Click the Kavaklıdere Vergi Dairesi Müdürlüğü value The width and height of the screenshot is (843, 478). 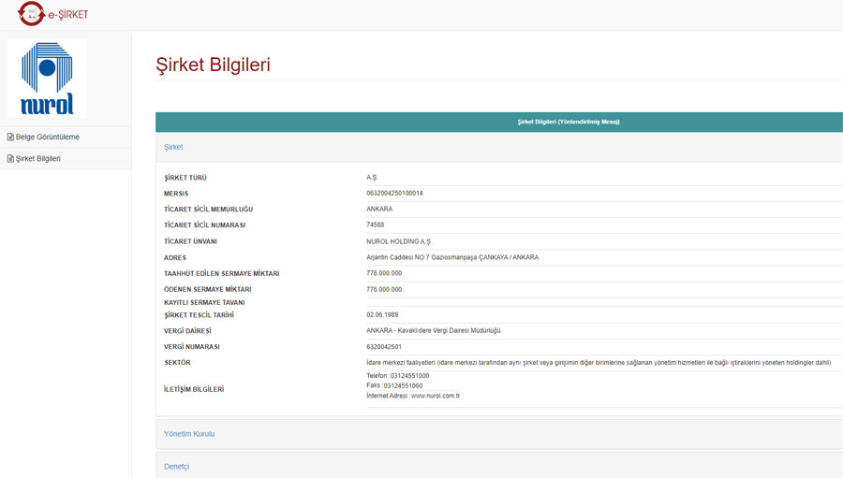coord(434,331)
